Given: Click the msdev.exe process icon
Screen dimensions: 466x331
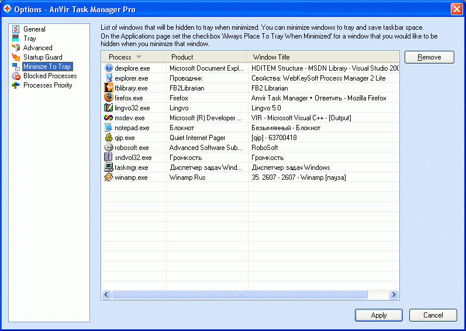Looking at the screenshot, I should coord(109,118).
